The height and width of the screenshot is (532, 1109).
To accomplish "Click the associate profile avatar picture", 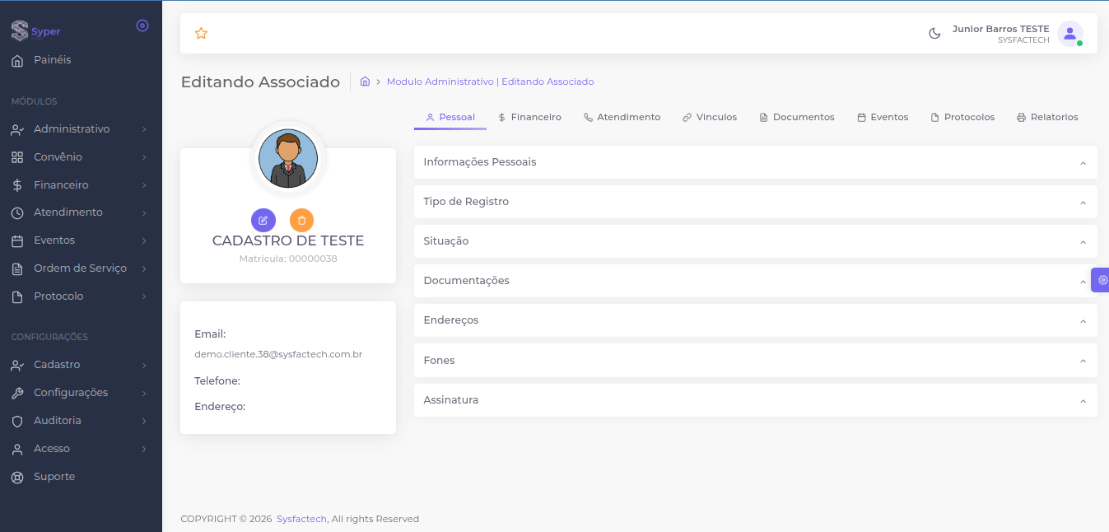I will tap(288, 158).
